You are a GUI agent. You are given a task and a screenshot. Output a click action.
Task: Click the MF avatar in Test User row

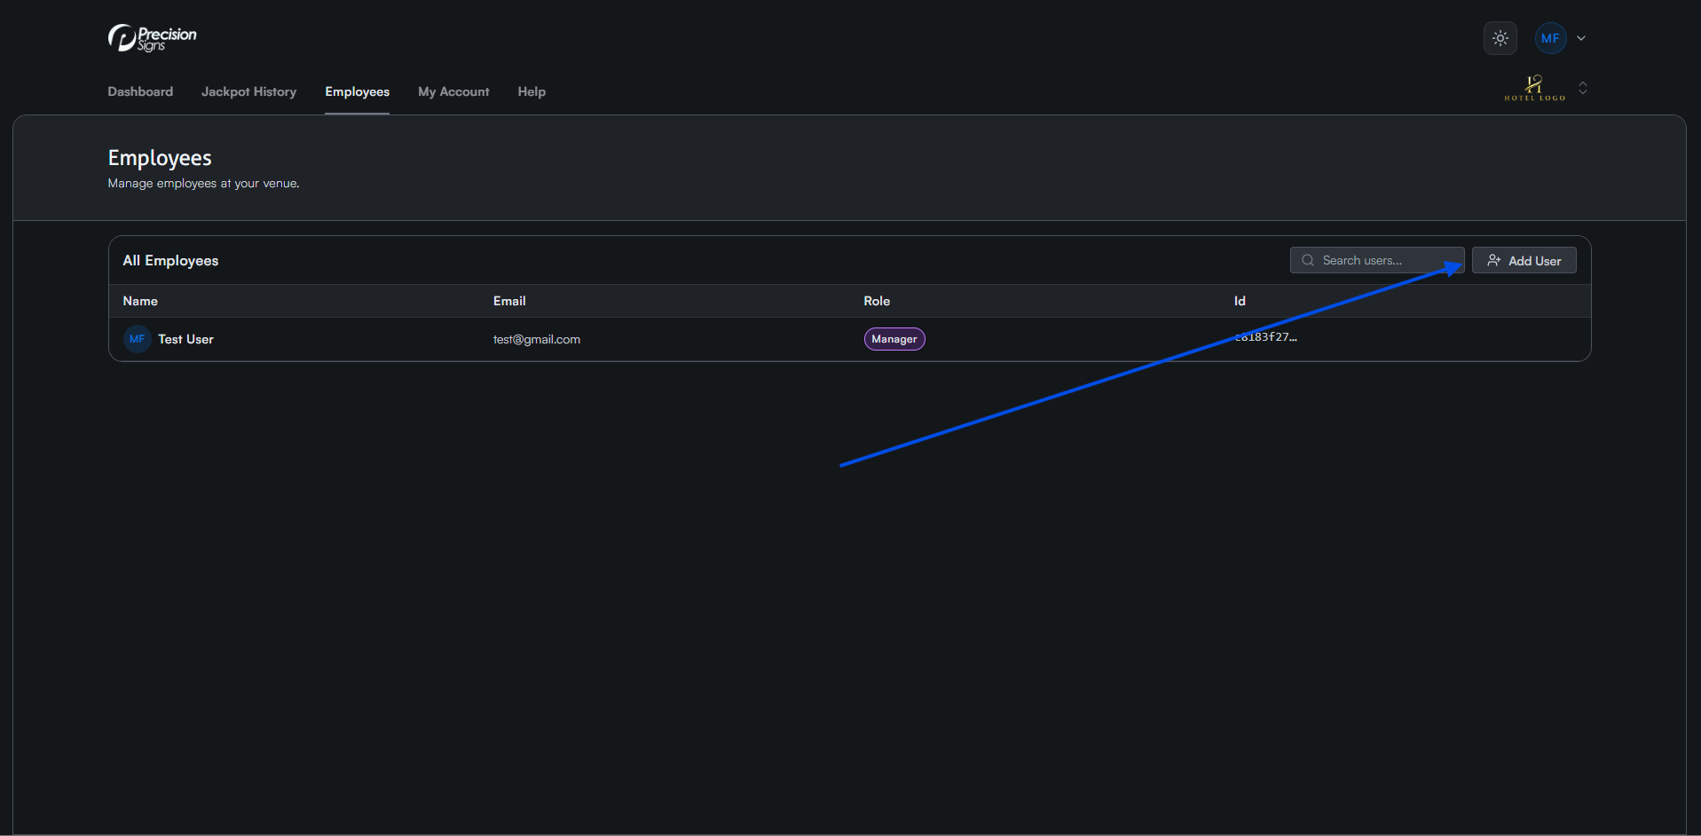click(137, 339)
